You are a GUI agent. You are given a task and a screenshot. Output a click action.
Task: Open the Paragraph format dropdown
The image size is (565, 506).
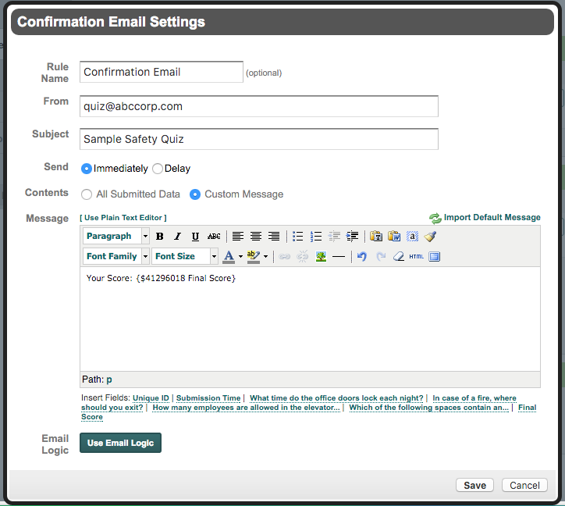[116, 237]
